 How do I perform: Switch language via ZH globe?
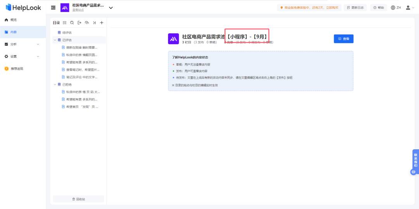coord(396,8)
